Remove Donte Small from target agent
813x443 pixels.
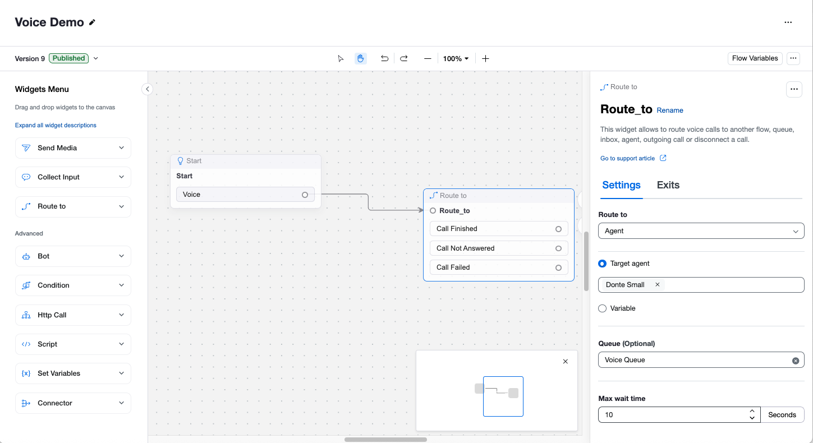tap(658, 285)
